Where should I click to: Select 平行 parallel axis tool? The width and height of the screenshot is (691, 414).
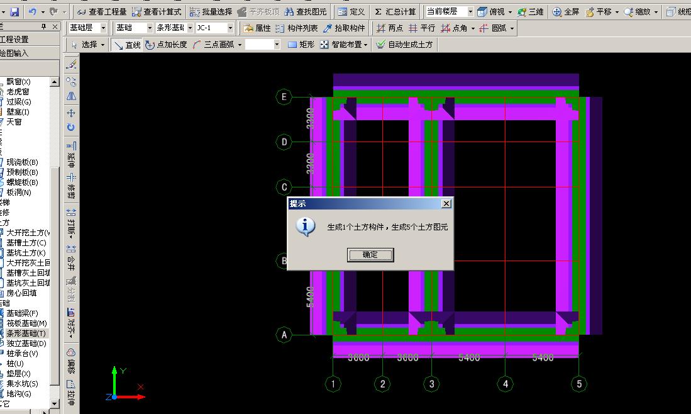click(x=422, y=28)
